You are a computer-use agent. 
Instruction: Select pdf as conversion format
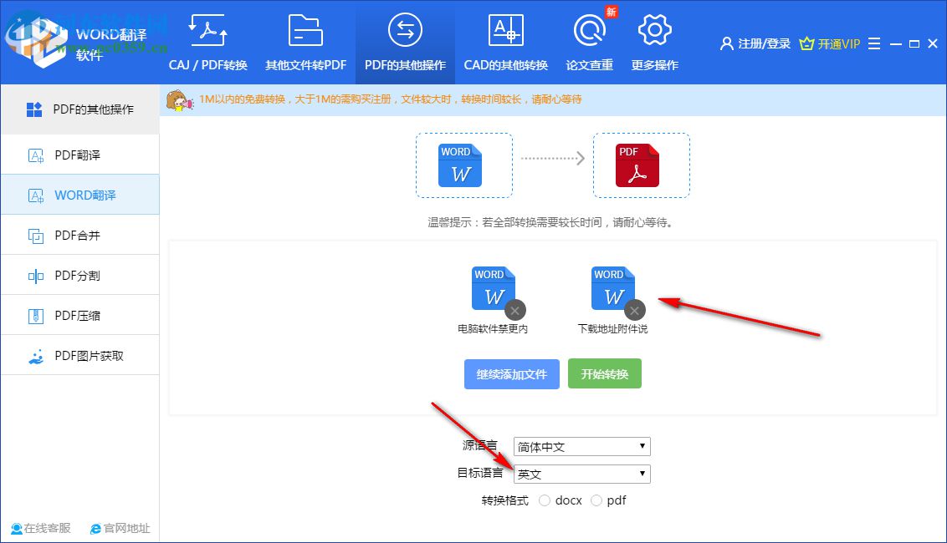(597, 500)
